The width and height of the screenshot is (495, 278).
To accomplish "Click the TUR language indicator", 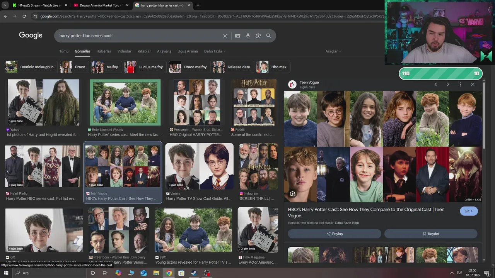I will (x=459, y=273).
